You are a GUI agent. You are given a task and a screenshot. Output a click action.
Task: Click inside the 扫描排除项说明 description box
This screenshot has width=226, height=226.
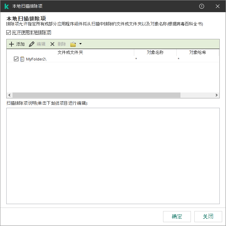click(113, 156)
